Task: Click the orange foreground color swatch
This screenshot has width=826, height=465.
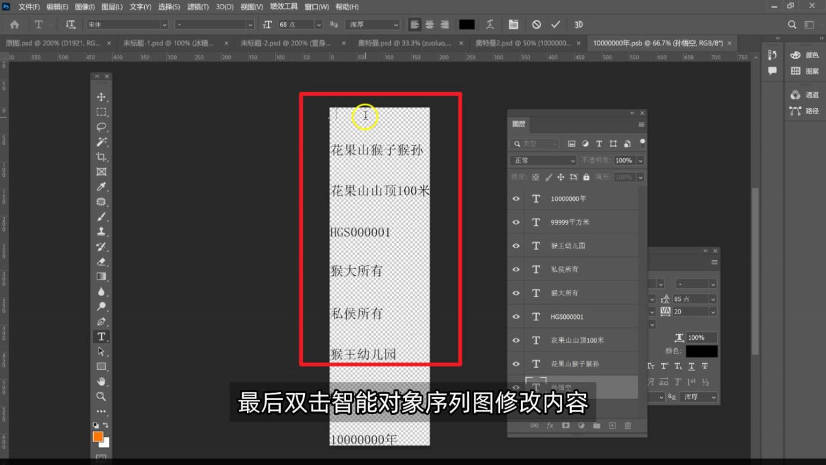Action: pyautogui.click(x=97, y=437)
